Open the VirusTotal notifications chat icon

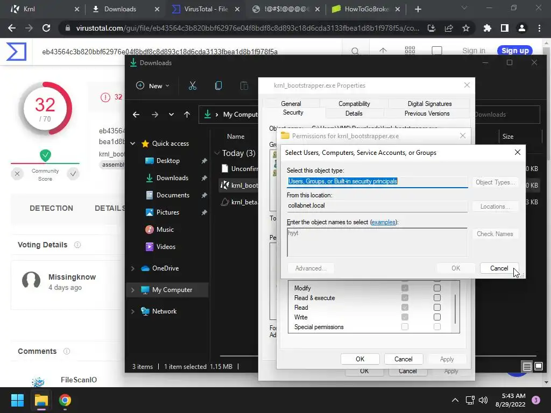[437, 51]
